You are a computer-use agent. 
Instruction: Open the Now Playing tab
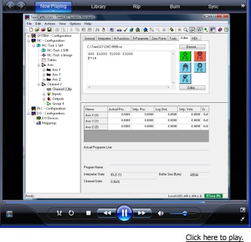pyautogui.click(x=53, y=7)
